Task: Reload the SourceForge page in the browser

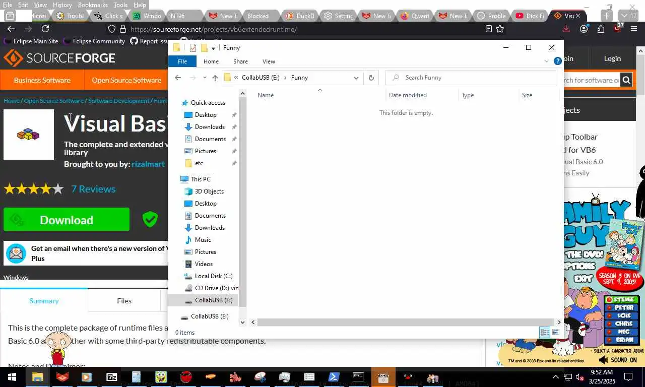Action: [45, 29]
